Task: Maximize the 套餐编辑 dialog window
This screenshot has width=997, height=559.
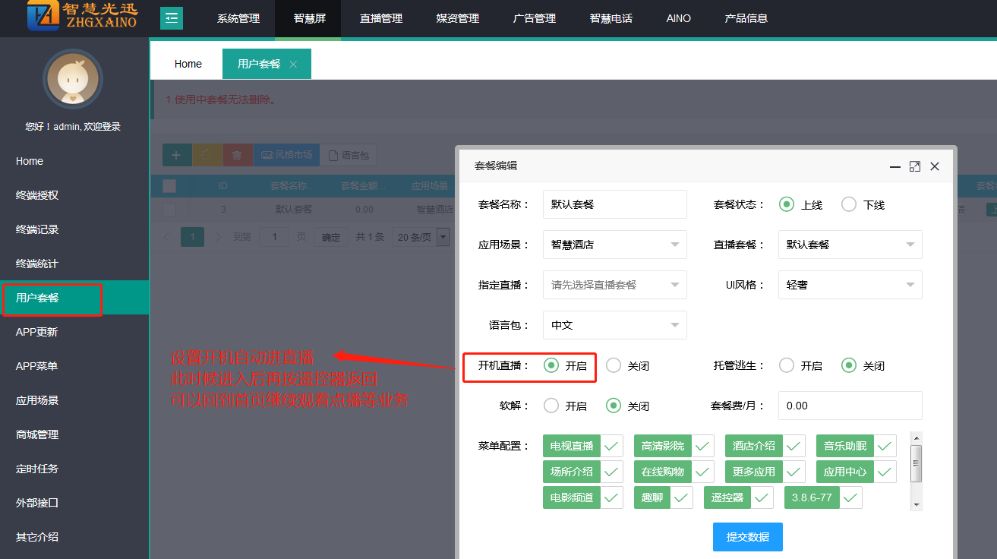Action: tap(915, 166)
